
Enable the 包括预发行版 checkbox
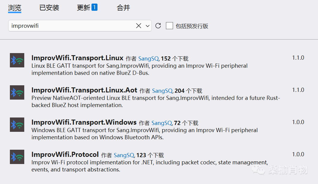click(x=169, y=26)
